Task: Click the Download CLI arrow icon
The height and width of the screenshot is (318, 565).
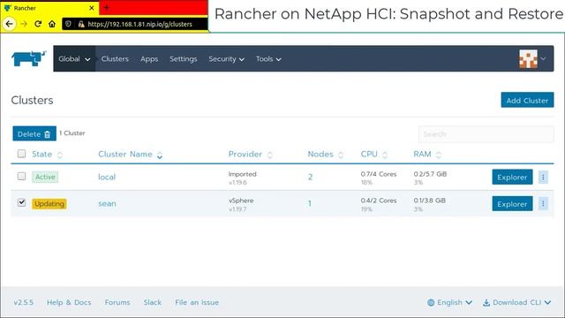Action: pyautogui.click(x=486, y=302)
